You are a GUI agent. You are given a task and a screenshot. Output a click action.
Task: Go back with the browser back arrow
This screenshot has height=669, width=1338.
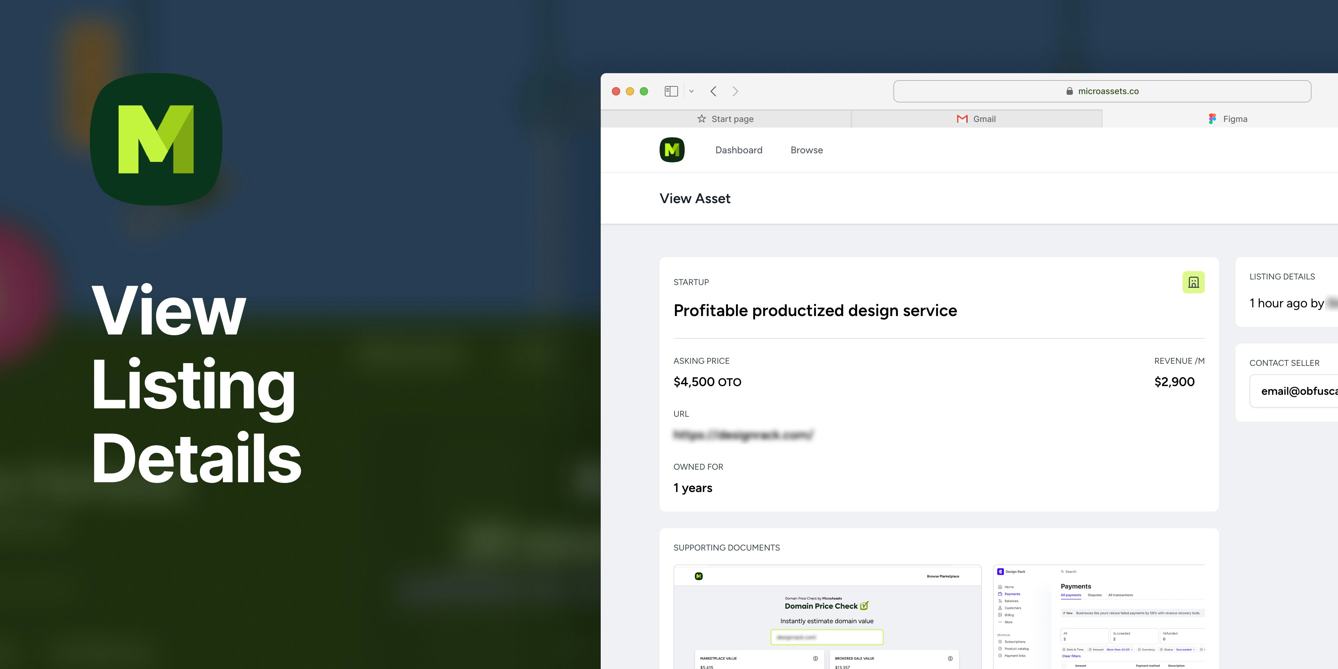[x=714, y=91]
